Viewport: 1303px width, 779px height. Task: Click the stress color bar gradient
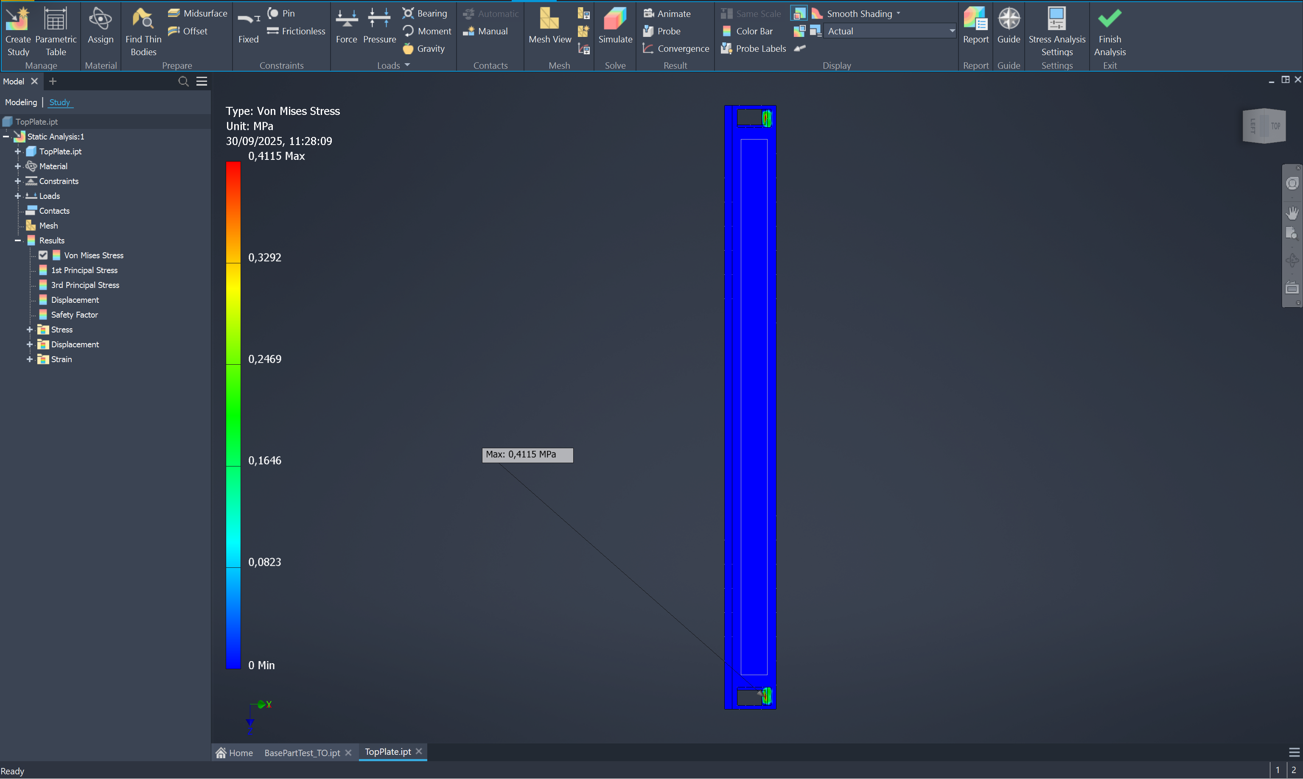233,415
